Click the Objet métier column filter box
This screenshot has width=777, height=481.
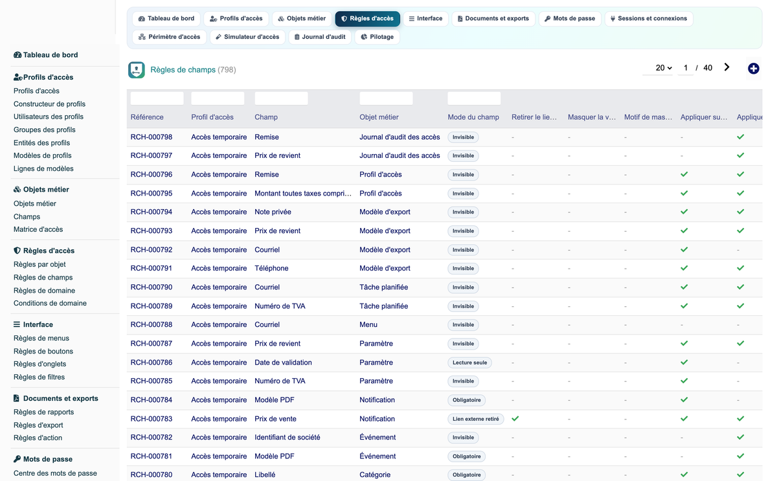tap(386, 98)
